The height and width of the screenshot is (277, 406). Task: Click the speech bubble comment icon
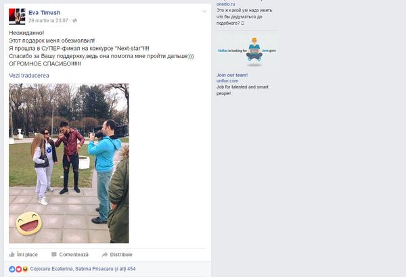[54, 255]
